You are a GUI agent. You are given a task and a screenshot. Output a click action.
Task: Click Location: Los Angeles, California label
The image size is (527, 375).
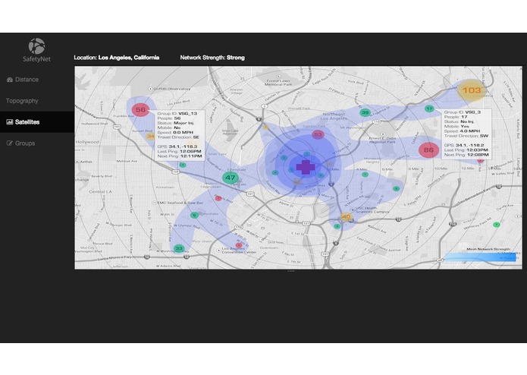point(116,58)
